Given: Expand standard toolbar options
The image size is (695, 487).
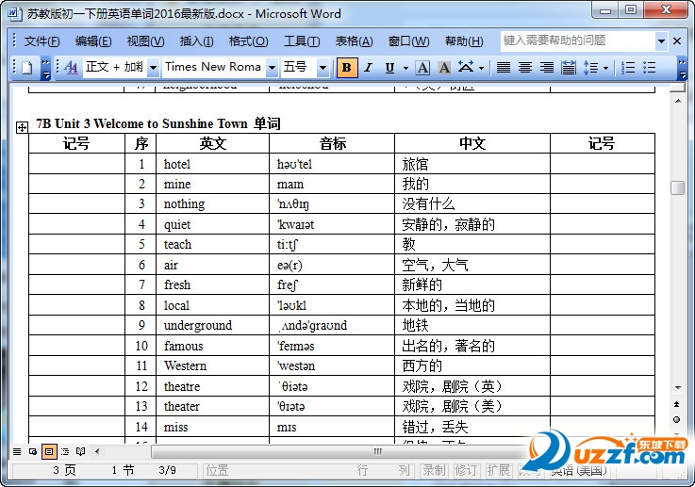Looking at the screenshot, I should click(x=45, y=68).
